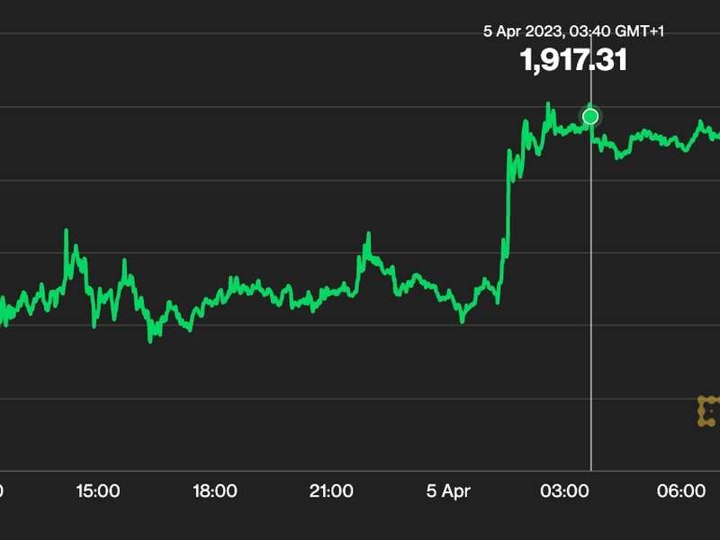Click the green data point marker
The image size is (720, 540).
(x=590, y=116)
